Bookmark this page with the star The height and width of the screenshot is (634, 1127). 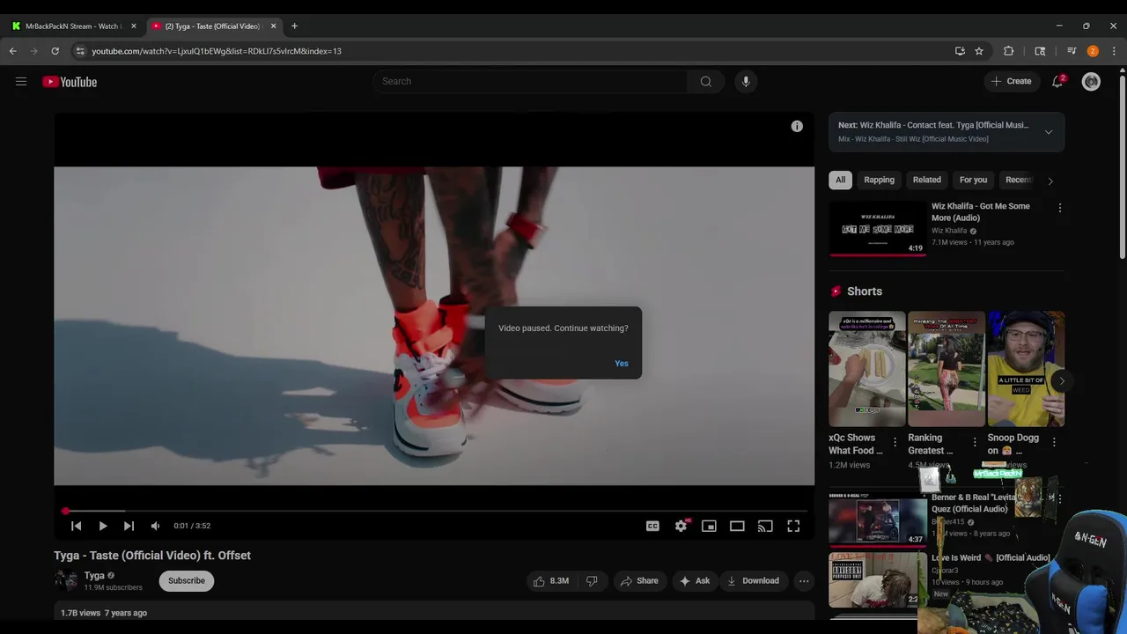979,51
